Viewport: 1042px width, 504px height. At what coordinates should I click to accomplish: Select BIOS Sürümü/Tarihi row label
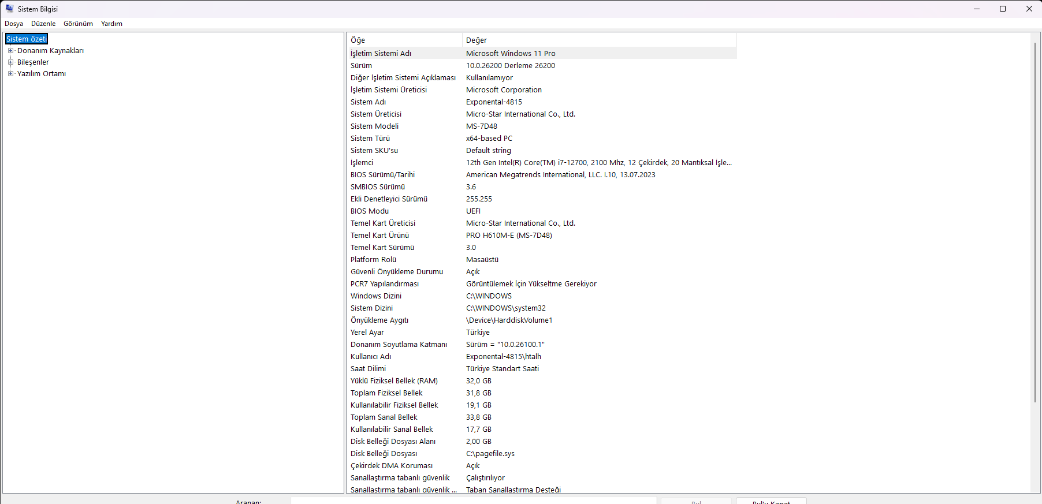coord(382,174)
